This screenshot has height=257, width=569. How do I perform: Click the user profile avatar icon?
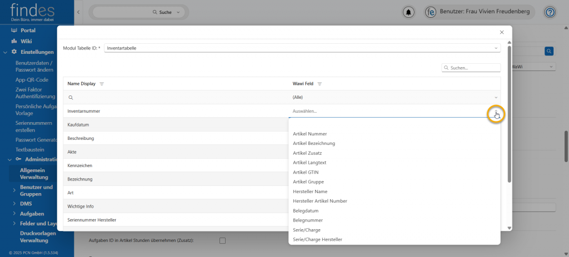430,12
